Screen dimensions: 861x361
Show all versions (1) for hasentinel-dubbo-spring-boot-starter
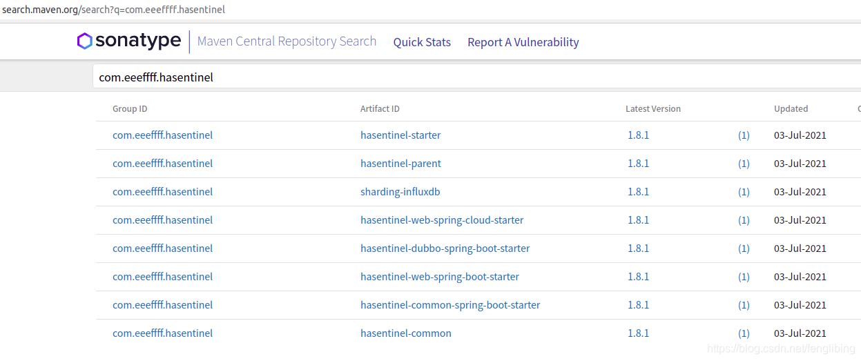coord(744,248)
